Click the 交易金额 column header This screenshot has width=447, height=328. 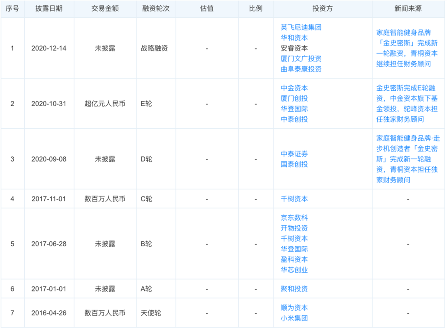(x=105, y=9)
